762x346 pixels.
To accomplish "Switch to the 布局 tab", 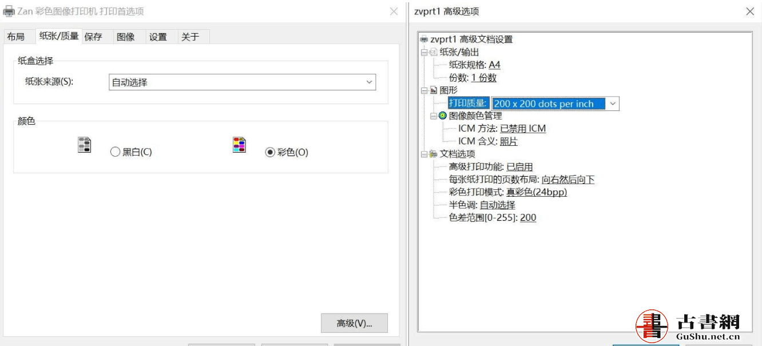I will coord(16,37).
